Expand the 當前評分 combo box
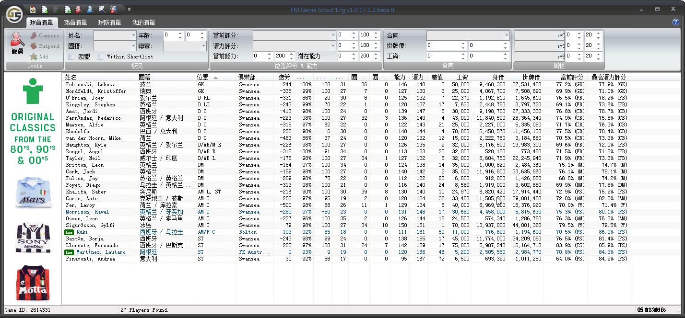Image resolution: width=685 pixels, height=318 pixels. pyautogui.click(x=294, y=35)
